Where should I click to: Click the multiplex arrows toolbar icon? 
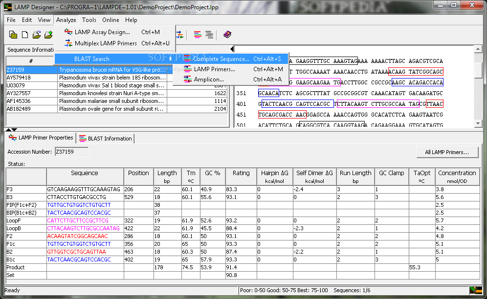[180, 35]
